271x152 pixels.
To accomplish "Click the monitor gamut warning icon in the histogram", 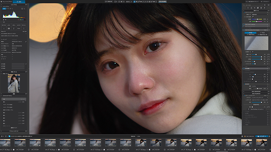I will tap(22, 9).
